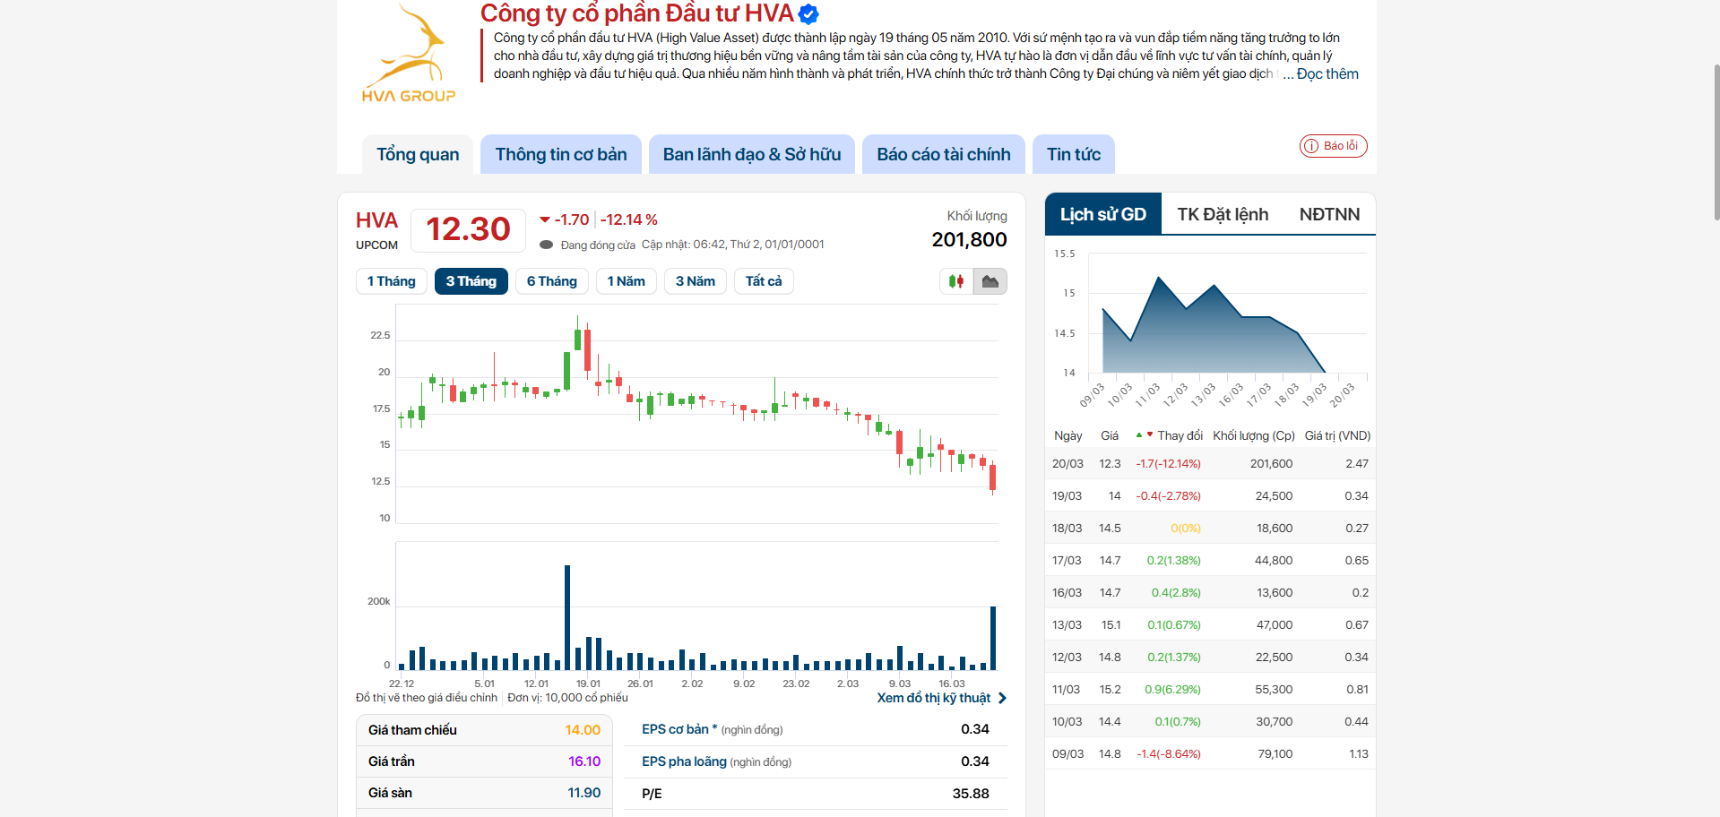Open the Thông tin cơ bản tab

pos(561,154)
